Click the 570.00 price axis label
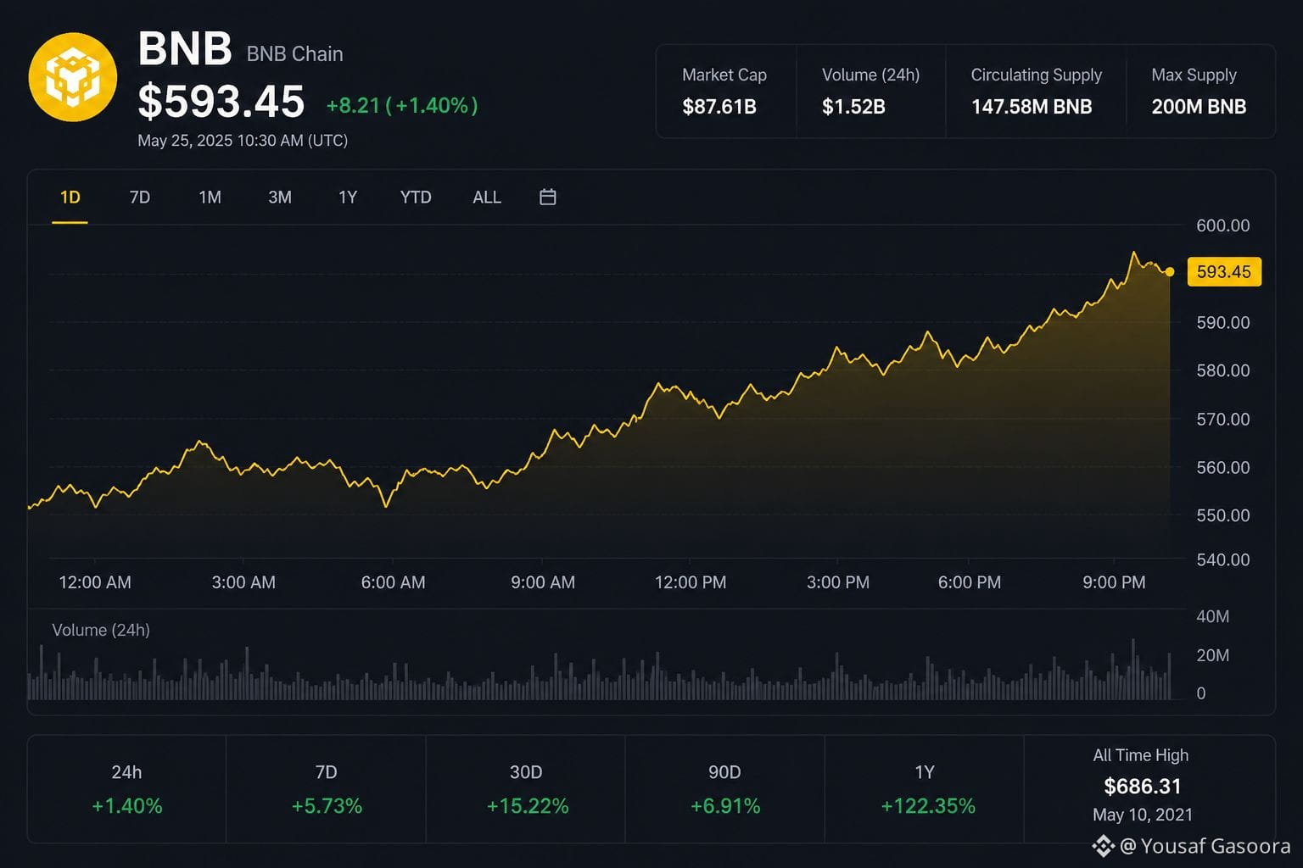The width and height of the screenshot is (1303, 868). 1223,419
